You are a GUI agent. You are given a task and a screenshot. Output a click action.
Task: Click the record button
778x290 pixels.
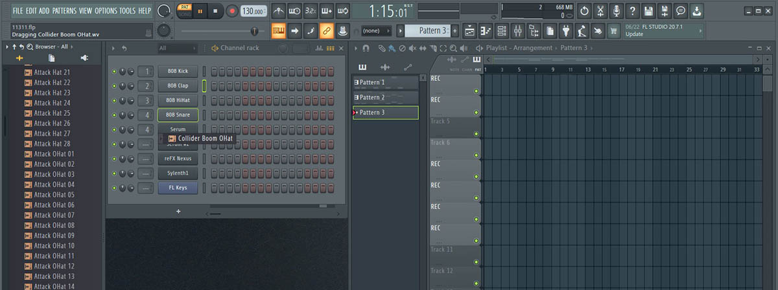coord(232,11)
